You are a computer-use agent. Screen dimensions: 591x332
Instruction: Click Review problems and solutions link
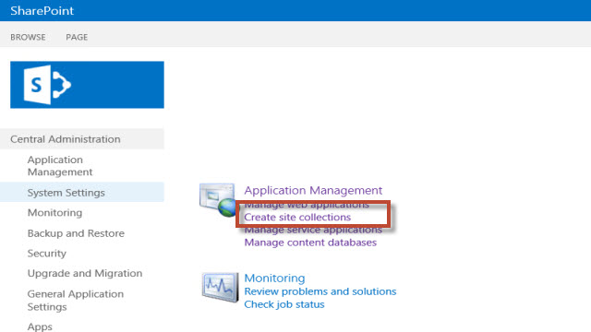[320, 291]
